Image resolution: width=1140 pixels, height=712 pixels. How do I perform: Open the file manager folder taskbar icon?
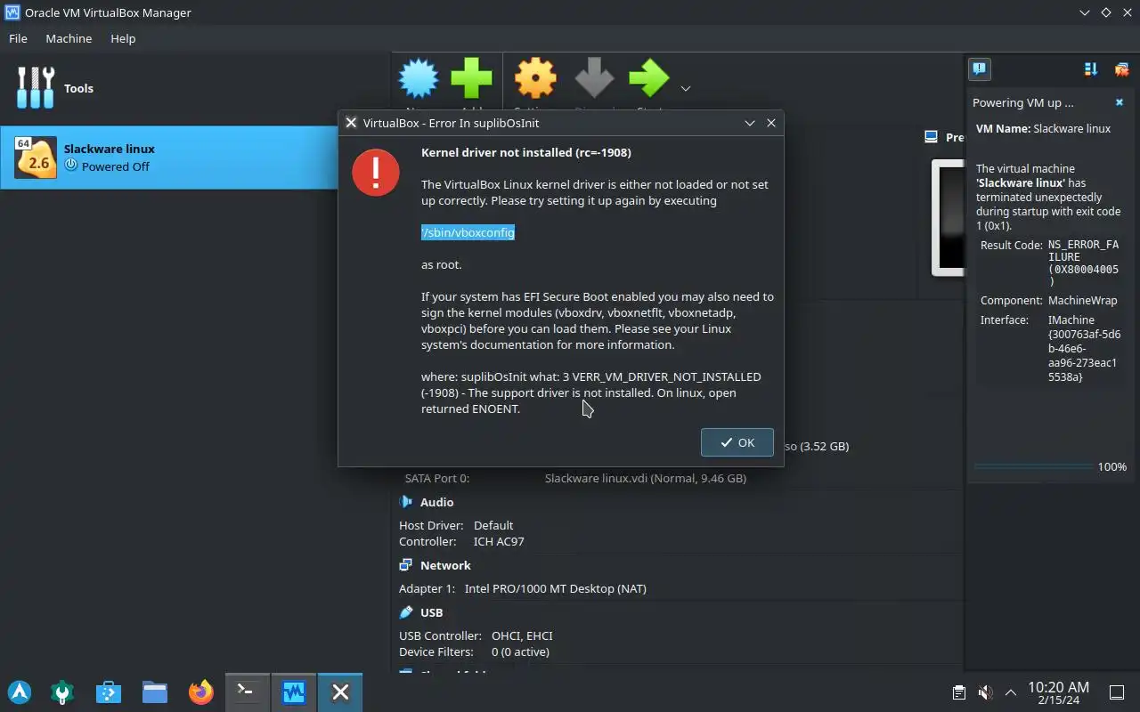coord(155,692)
